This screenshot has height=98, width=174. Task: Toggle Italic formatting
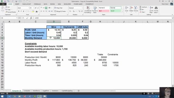[x=21, y=11]
